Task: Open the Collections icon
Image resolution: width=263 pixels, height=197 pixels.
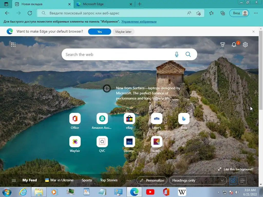Action: (x=223, y=13)
